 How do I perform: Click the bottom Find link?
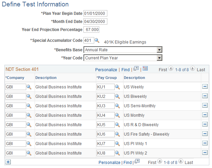(128, 163)
